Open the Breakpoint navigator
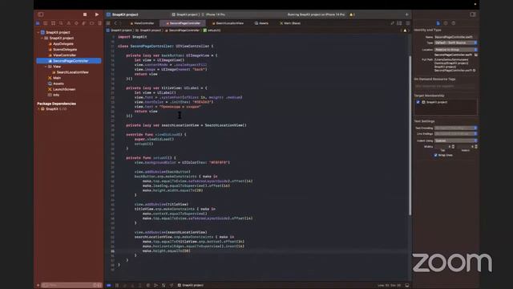This screenshot has width=513, height=289. tap(92, 23)
